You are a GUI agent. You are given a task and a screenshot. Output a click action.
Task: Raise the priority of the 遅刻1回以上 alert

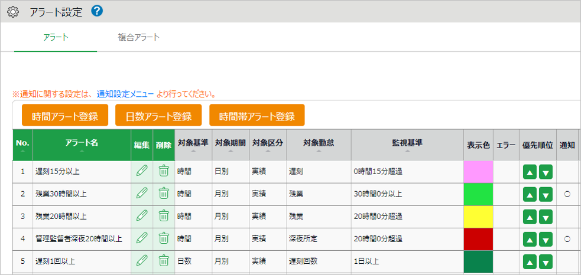[x=530, y=261]
